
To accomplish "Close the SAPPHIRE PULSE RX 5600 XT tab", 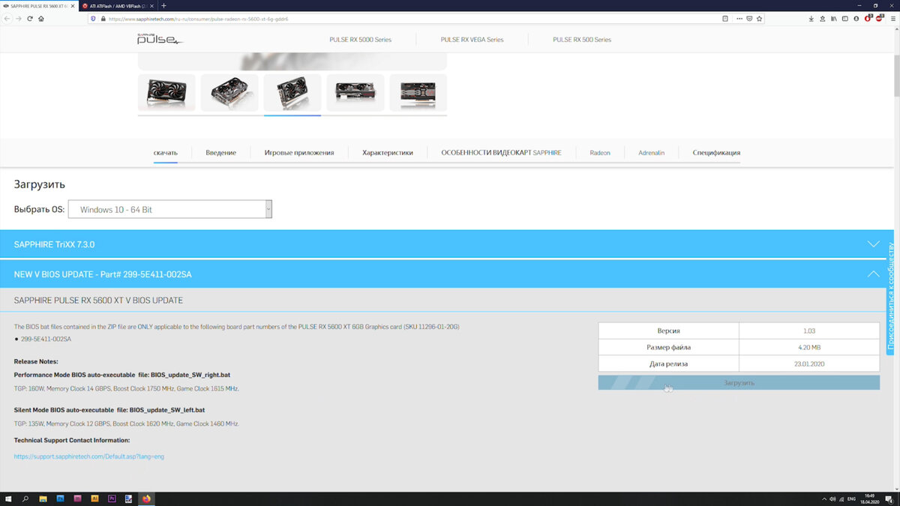I will point(71,5).
